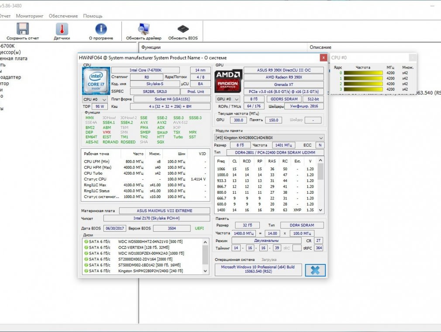Click GPU memory clock value 150.0

click(x=273, y=120)
